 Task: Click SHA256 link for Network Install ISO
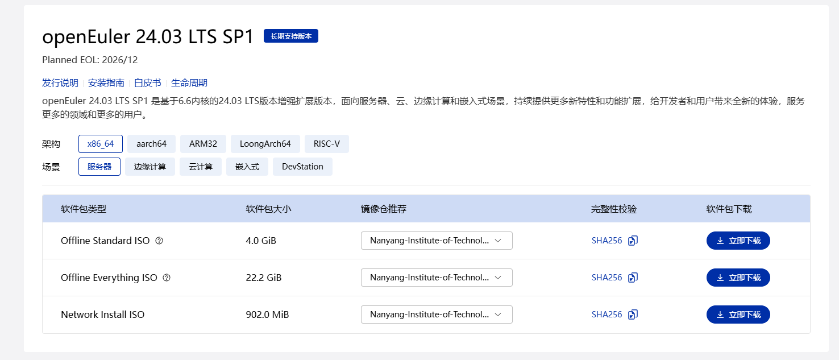tap(607, 315)
